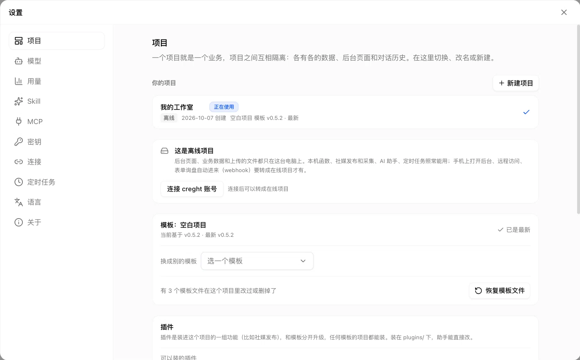The width and height of the screenshot is (580, 360).
Task: Click the sparkle icon beside Skill
Action: 19,101
